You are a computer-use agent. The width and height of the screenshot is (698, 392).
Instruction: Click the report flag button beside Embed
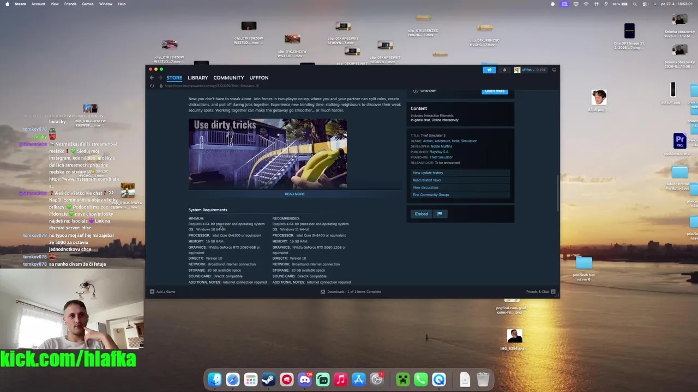pos(440,214)
